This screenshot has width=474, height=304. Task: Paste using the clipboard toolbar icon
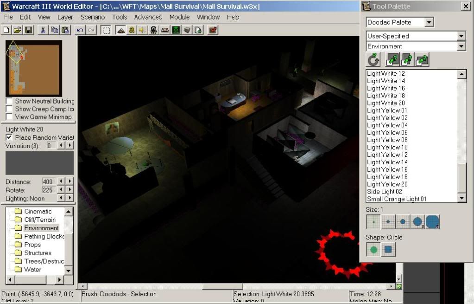click(x=66, y=30)
